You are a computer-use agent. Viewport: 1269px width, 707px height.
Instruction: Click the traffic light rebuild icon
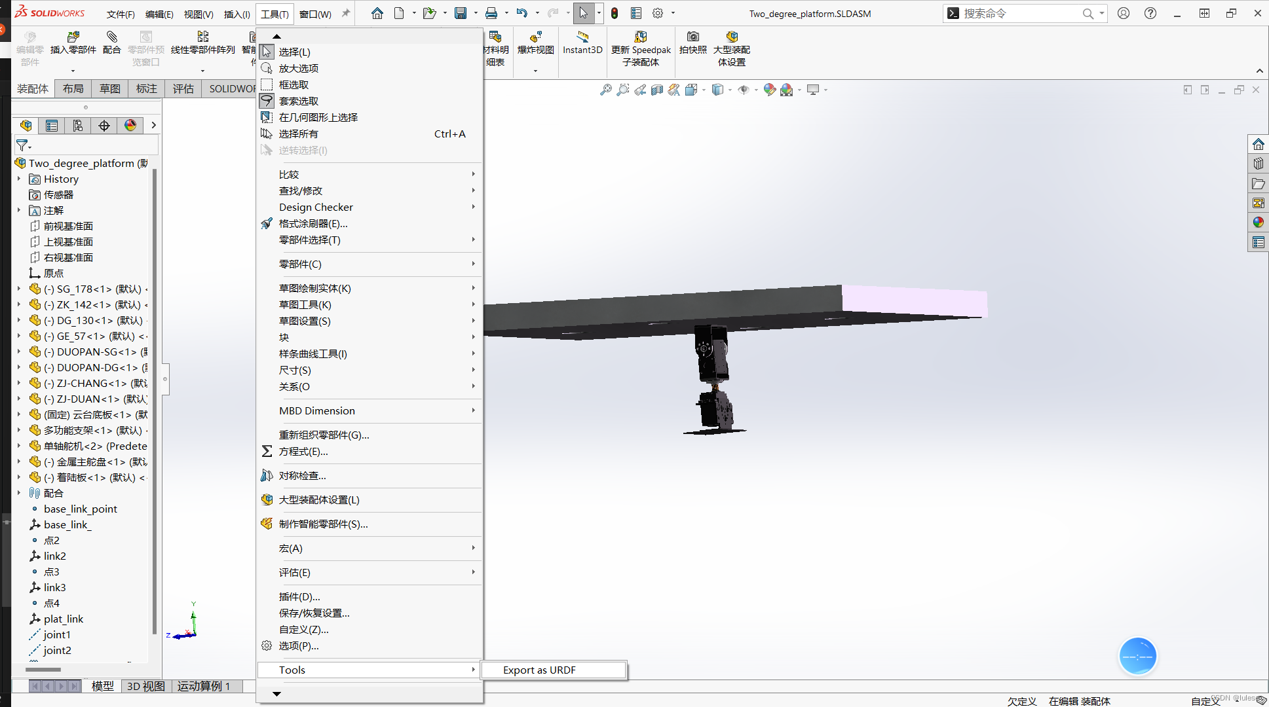615,13
